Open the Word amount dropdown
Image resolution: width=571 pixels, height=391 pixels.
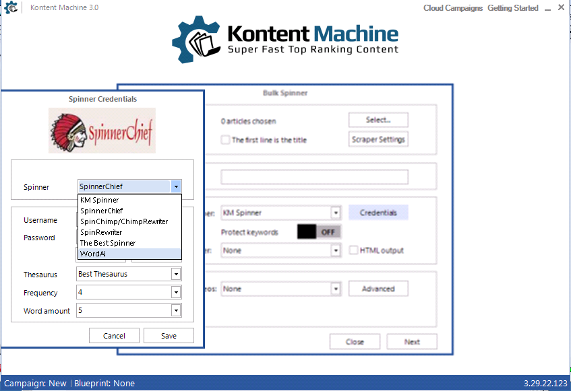coord(175,310)
